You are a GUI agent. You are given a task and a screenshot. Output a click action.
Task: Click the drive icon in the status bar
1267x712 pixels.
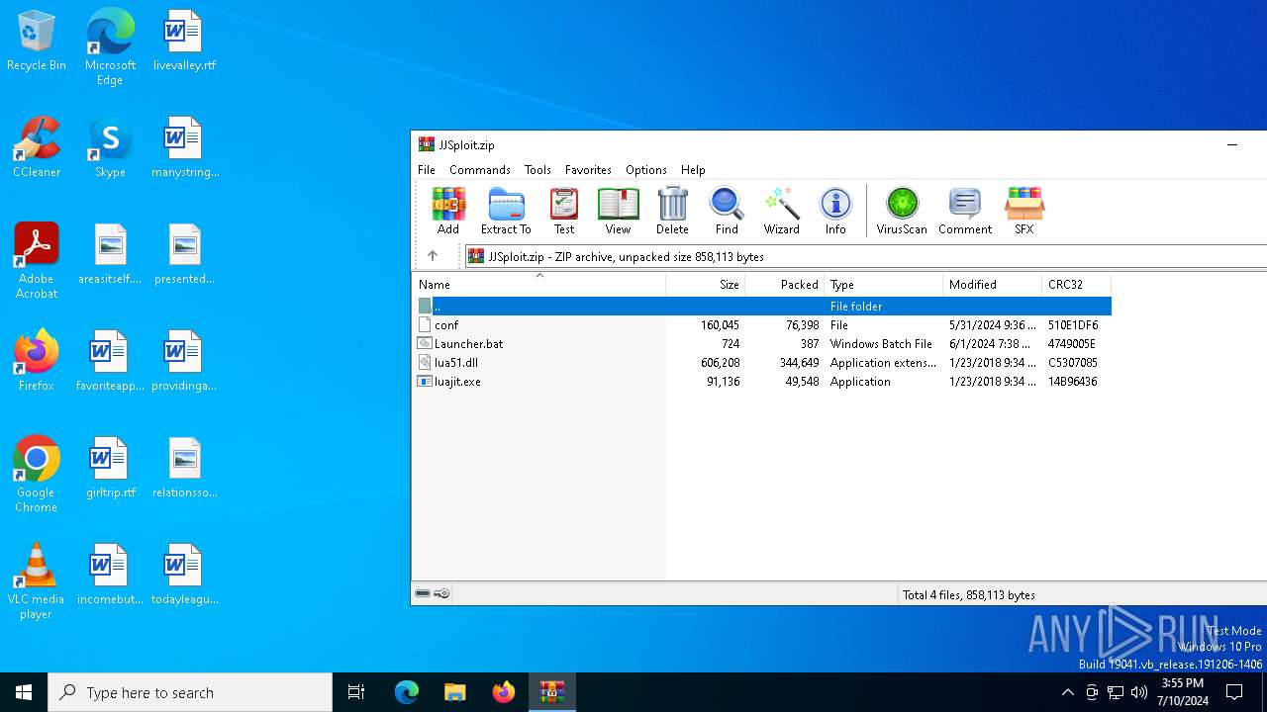pyautogui.click(x=423, y=594)
